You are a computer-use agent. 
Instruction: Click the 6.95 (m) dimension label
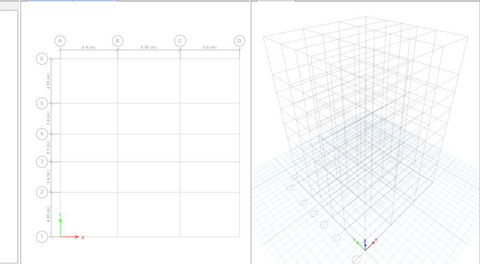coord(149,47)
